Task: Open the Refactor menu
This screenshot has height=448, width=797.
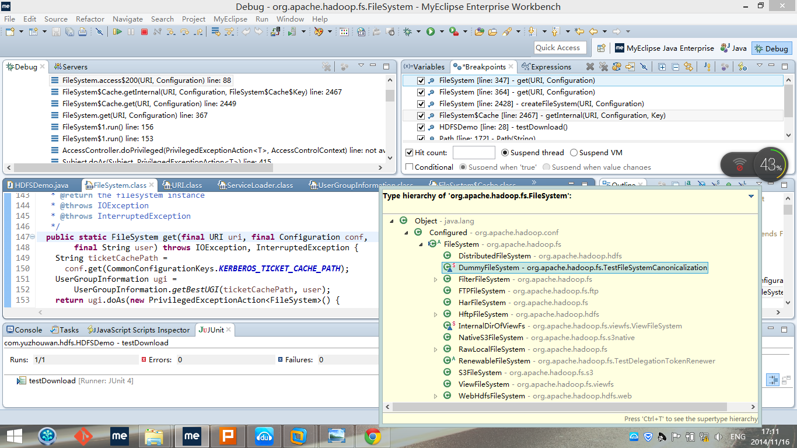Action: pyautogui.click(x=90, y=19)
